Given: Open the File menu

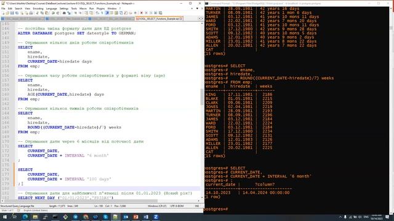Looking at the screenshot, I should point(3,9).
